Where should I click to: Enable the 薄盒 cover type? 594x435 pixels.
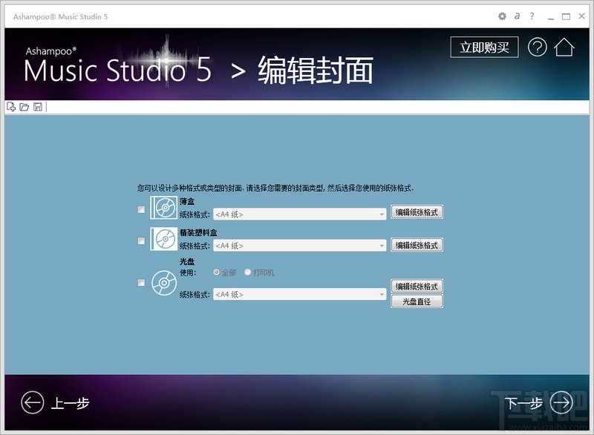click(141, 210)
